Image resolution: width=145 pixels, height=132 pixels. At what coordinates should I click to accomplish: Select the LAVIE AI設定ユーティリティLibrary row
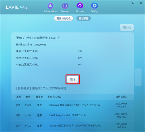point(72,126)
